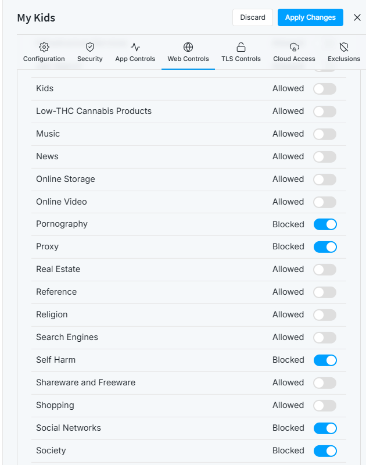This screenshot has width=366, height=465.
Task: Click the My Kids panel title
Action: 36,18
